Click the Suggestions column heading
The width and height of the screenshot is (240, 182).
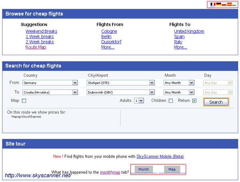pyautogui.click(x=34, y=24)
